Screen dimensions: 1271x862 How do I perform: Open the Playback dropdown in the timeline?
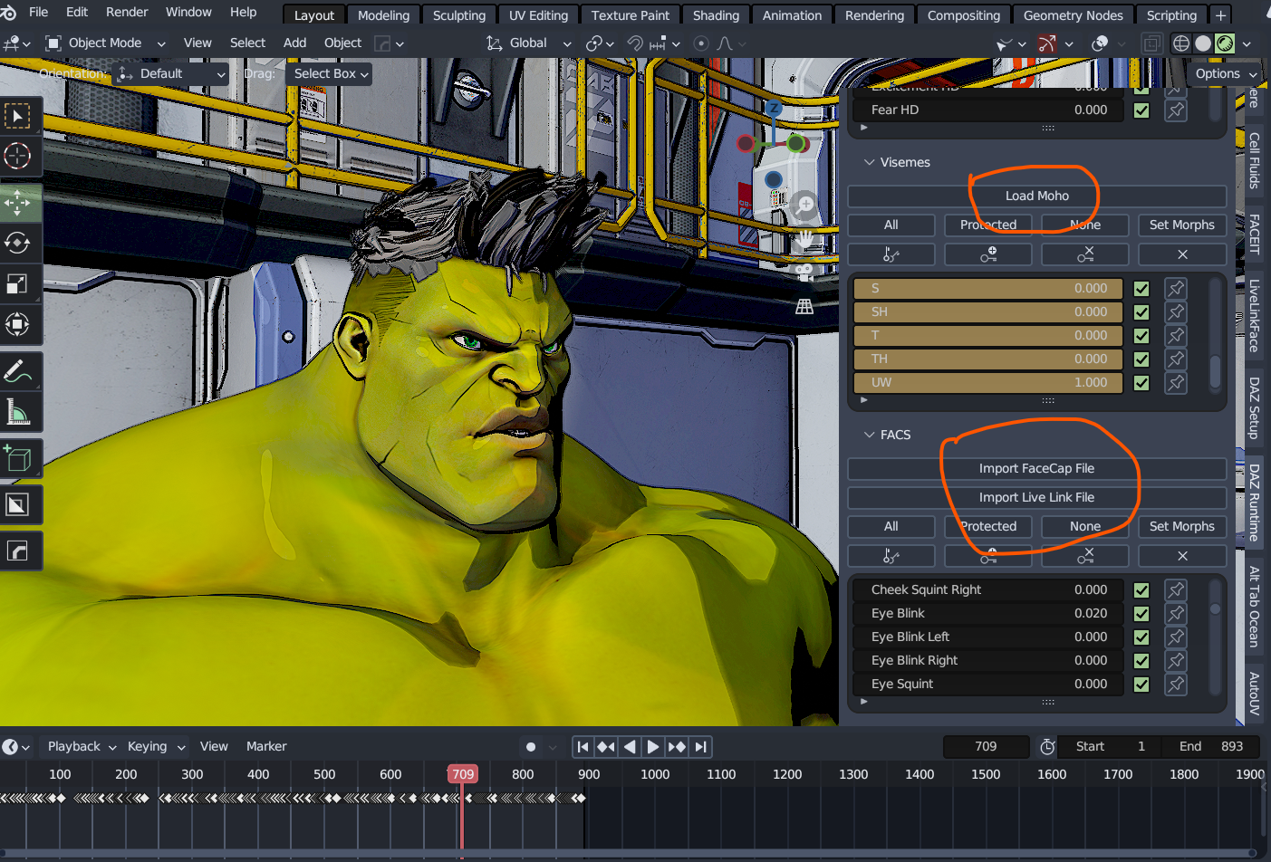pos(82,746)
